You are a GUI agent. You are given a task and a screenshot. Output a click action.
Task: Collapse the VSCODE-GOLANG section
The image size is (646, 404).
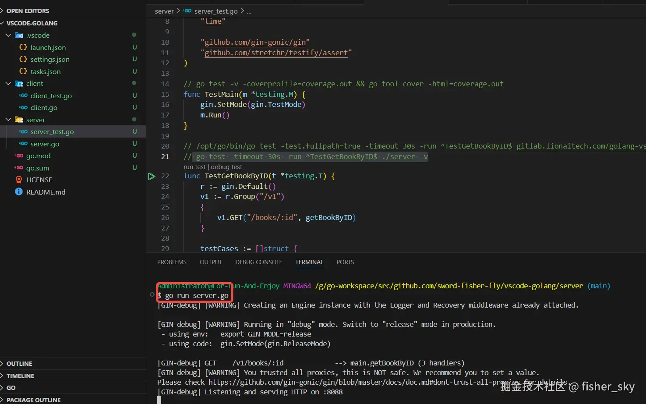pyautogui.click(x=3, y=23)
